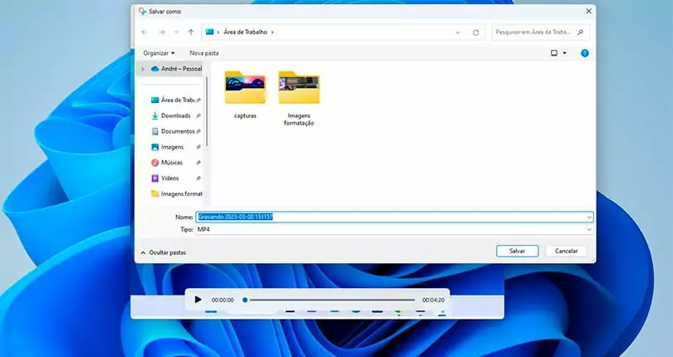Expand the André – Pessoal OneDrive node
The image size is (673, 357).
point(143,69)
